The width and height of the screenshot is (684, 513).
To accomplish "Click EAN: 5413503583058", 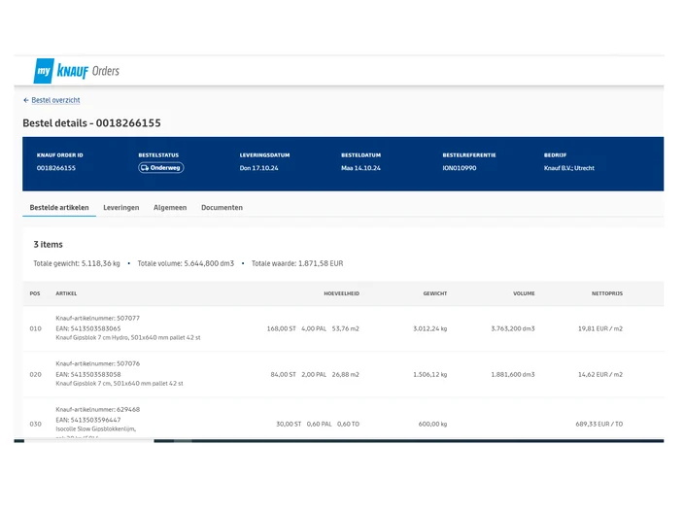I will tap(88, 375).
